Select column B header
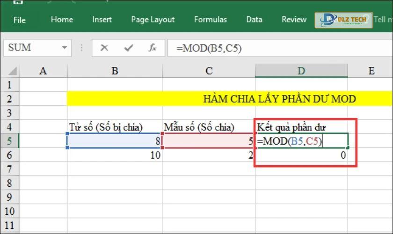 pyautogui.click(x=115, y=71)
